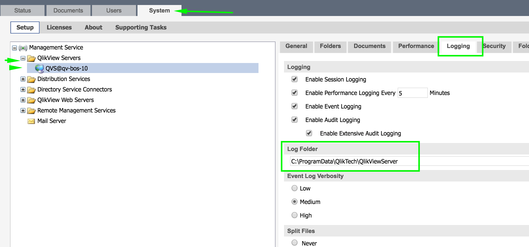The width and height of the screenshot is (529, 247).
Task: Uncheck Enable Extensive Audit Logging
Action: (309, 133)
